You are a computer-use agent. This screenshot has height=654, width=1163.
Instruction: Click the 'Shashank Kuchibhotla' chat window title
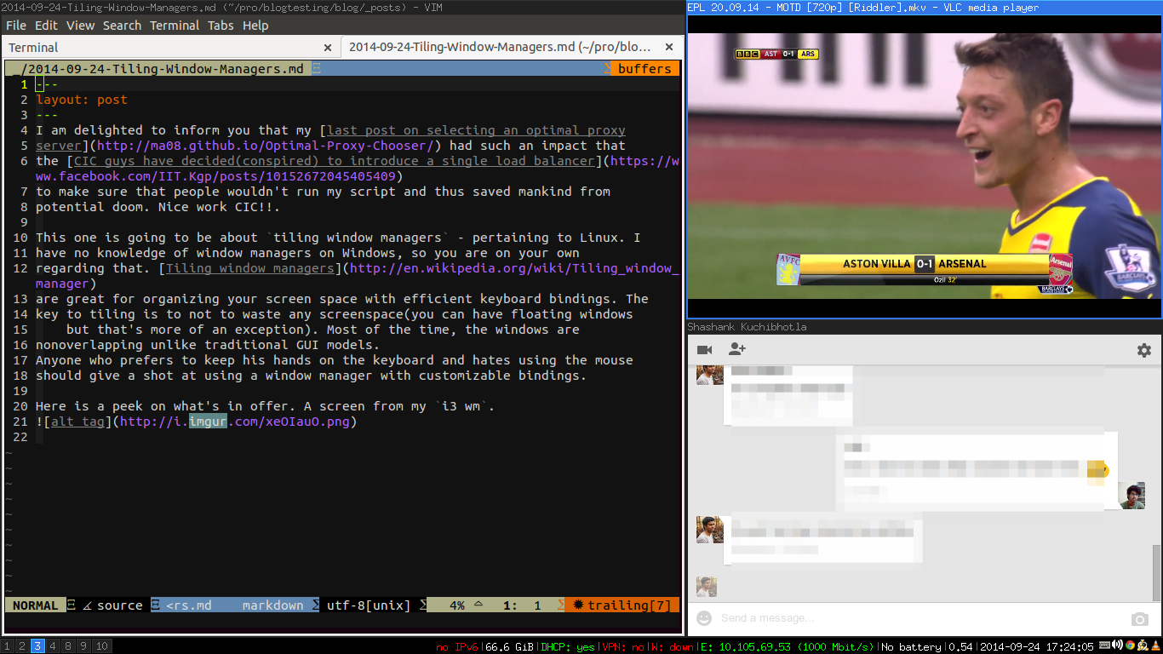747,327
